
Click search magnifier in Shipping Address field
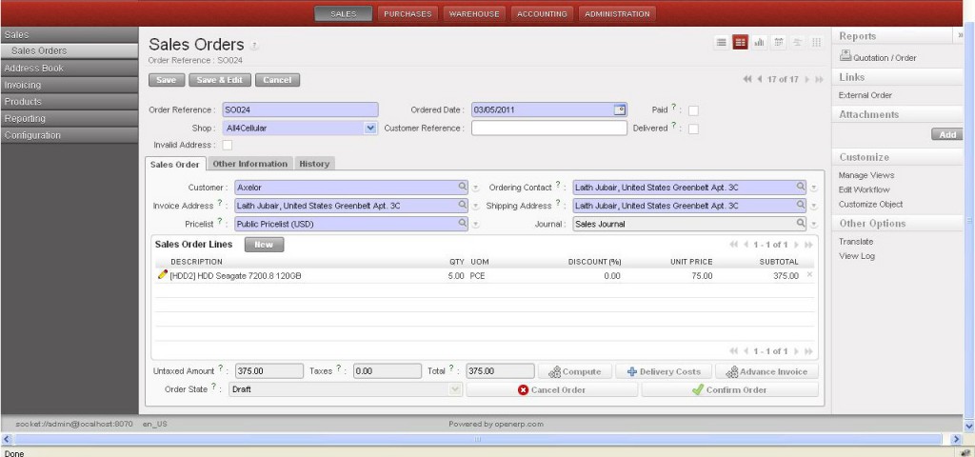click(800, 205)
